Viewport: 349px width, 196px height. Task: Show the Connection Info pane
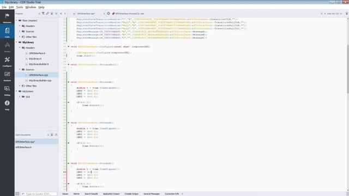tap(172, 194)
